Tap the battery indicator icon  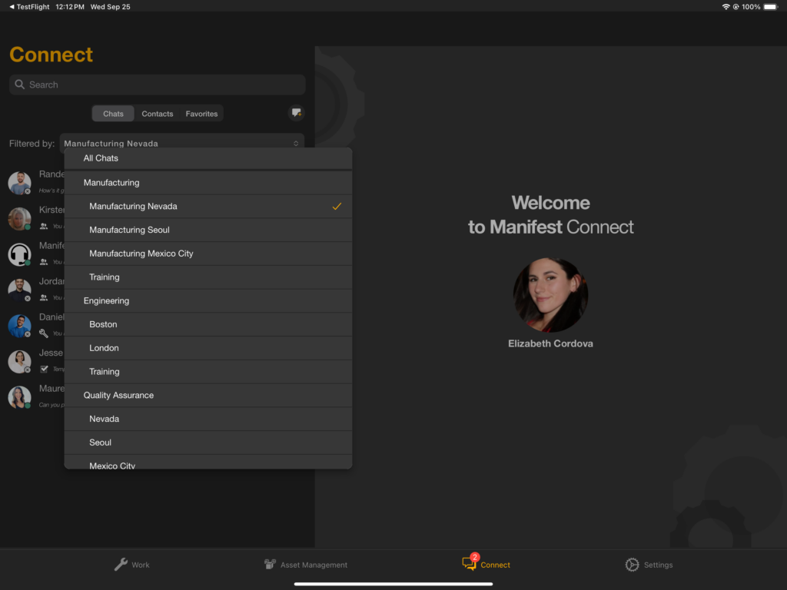[x=771, y=6]
